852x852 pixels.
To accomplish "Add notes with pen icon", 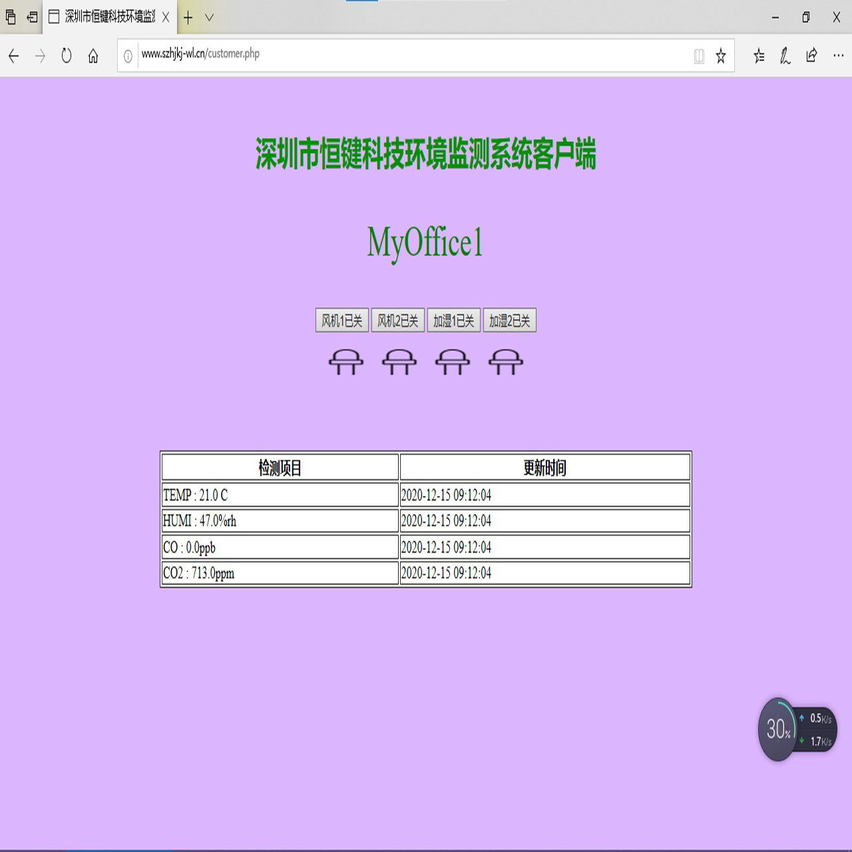I will pos(785,56).
